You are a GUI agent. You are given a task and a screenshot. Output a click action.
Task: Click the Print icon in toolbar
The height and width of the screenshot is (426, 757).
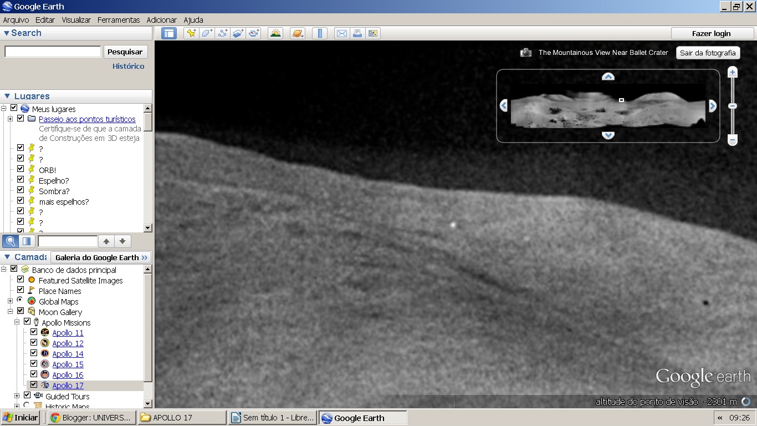[357, 33]
